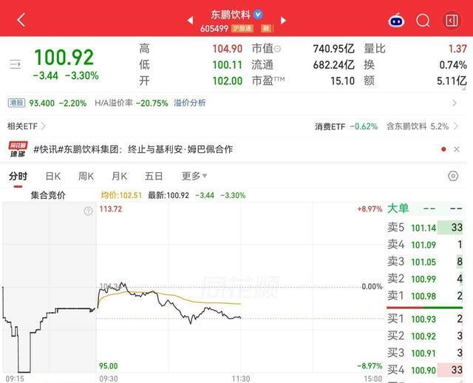Tap the 港股 label badge
This screenshot has width=473, height=383.
[16, 103]
